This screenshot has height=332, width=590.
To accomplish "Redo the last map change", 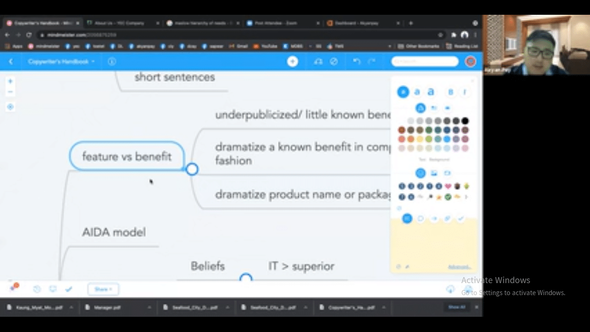I will click(x=372, y=61).
